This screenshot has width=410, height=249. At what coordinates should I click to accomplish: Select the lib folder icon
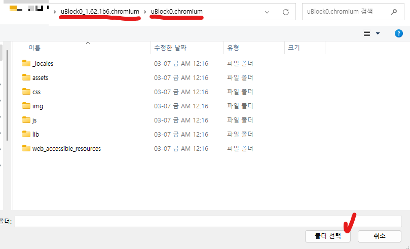click(x=26, y=134)
